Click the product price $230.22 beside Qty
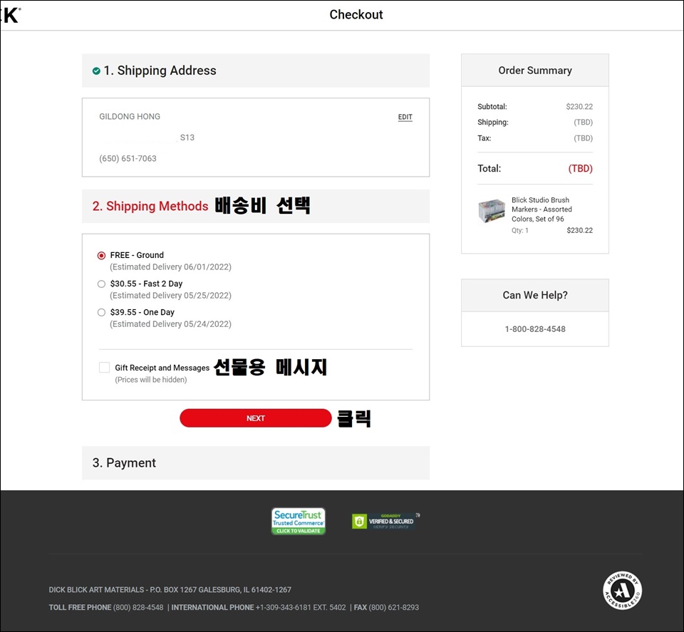Image resolution: width=684 pixels, height=632 pixels. coord(580,230)
